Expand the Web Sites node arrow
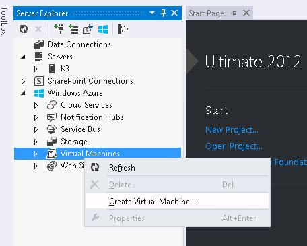The image size is (307, 246). tap(36, 166)
